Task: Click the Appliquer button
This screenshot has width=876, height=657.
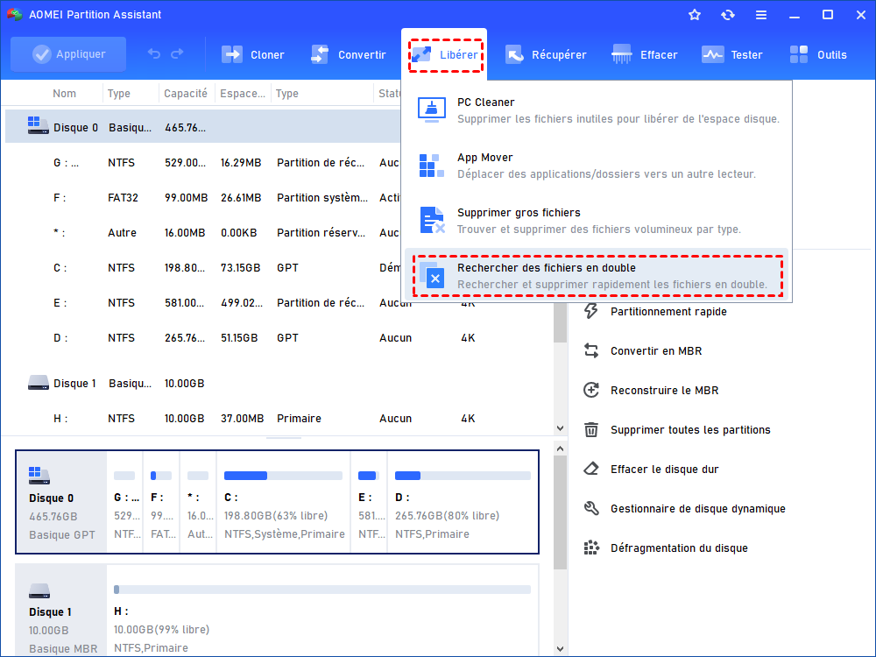Action: point(68,54)
